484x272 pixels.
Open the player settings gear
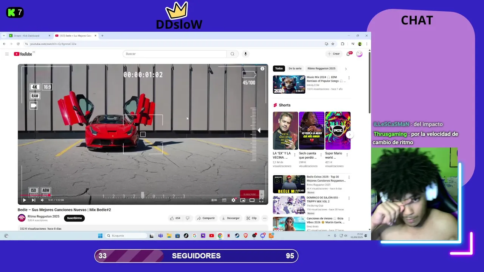[233, 200]
